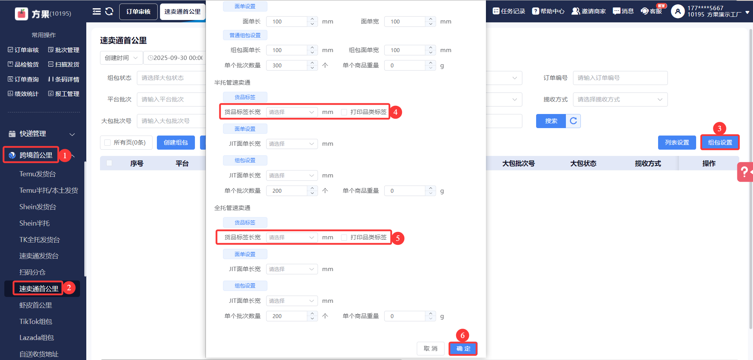The width and height of the screenshot is (753, 360).
Task: Click the 搜索 button
Action: tap(551, 121)
